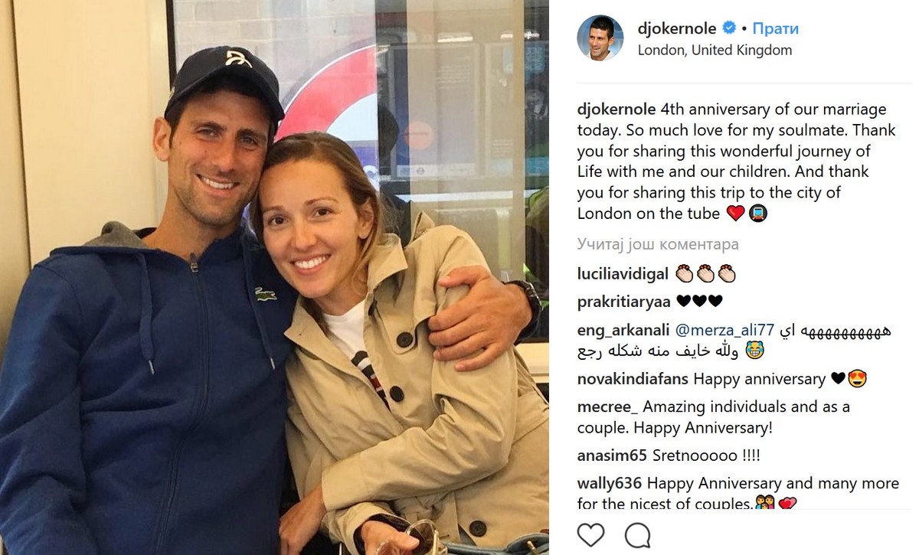
Task: Open the comment speech bubble icon
Action: (x=637, y=534)
